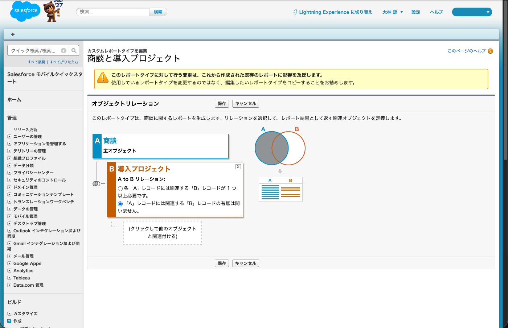
Task: Click the top キャンセル button
Action: pyautogui.click(x=246, y=104)
